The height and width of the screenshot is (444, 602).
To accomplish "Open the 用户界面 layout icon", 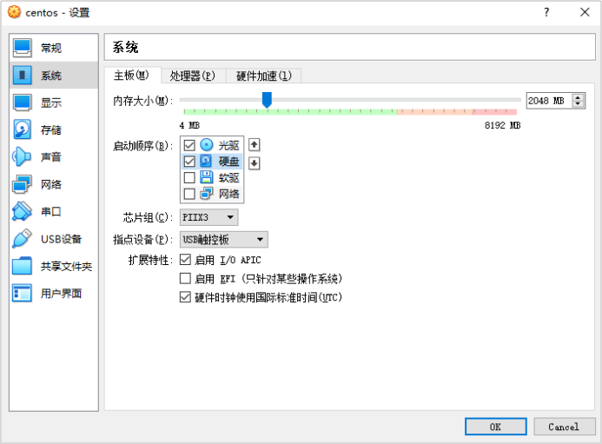I will tap(22, 294).
